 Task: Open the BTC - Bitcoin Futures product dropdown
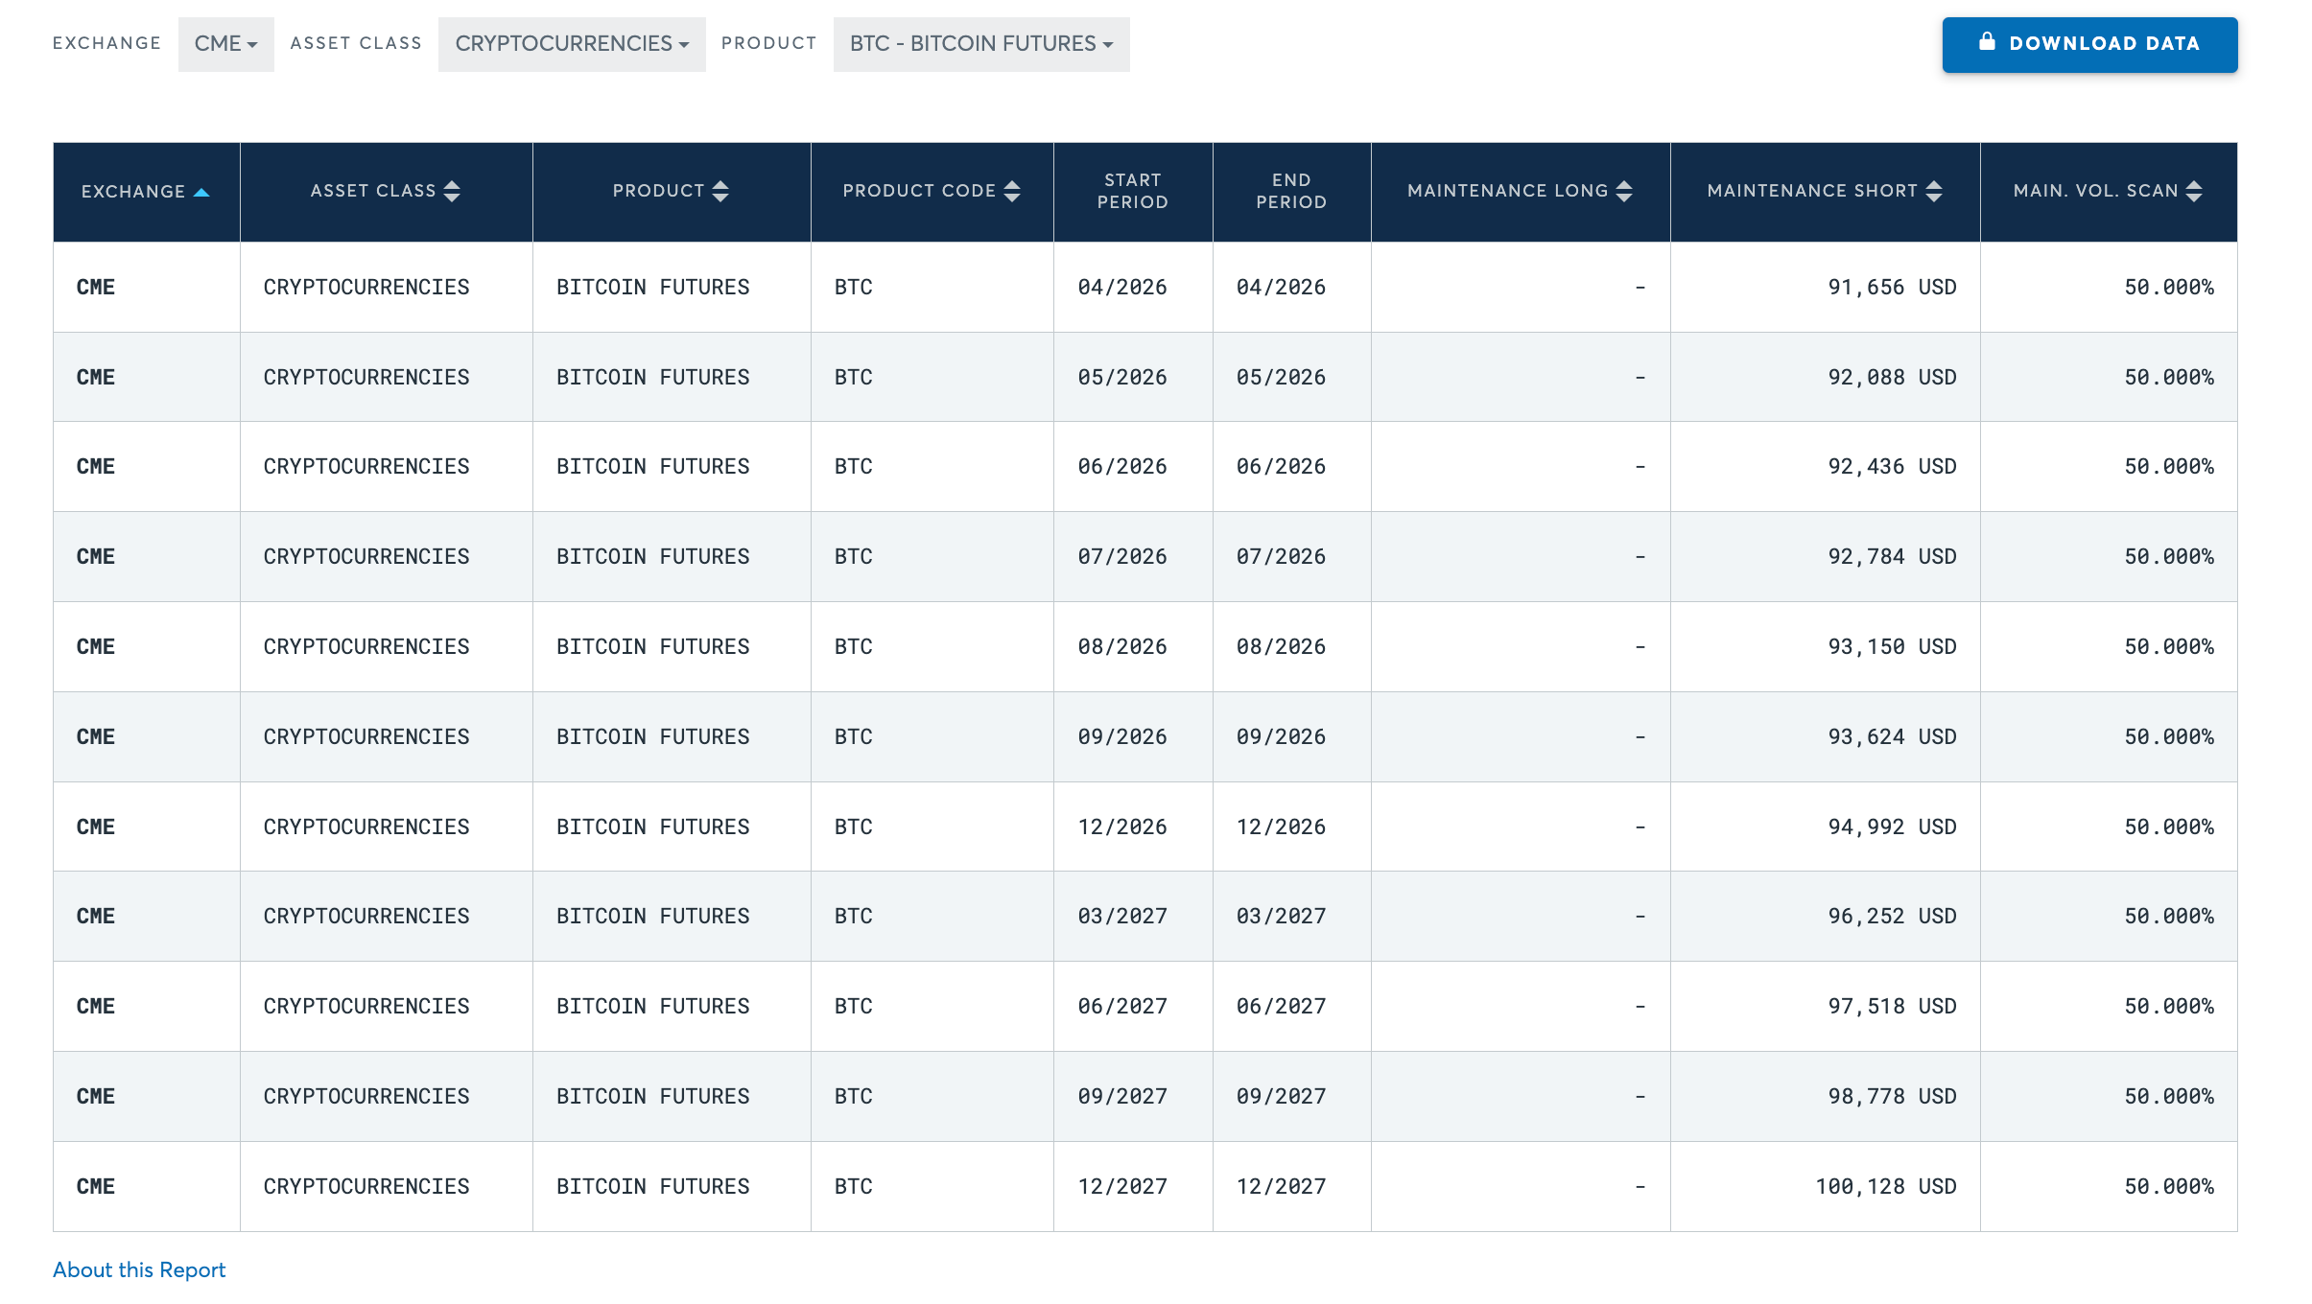pyautogui.click(x=981, y=44)
